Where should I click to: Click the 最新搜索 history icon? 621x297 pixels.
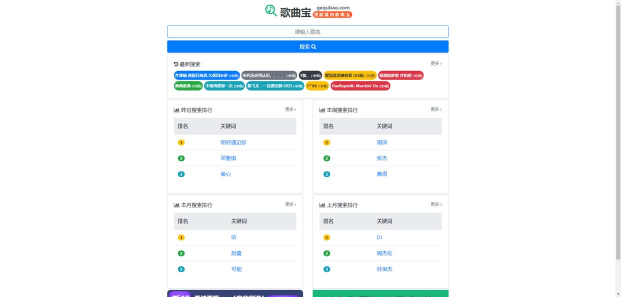(176, 64)
